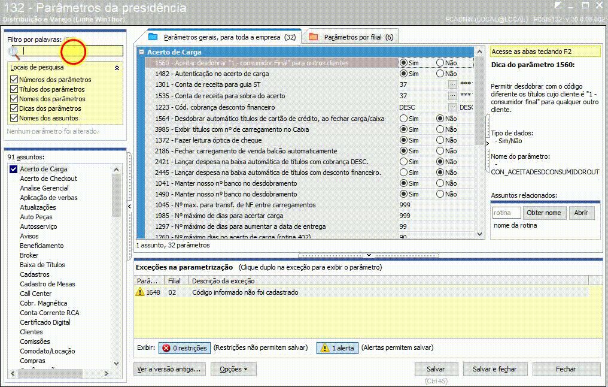Image resolution: width=608 pixels, height=387 pixels.
Task: Click value field of parameter 1045
Action: [436, 205]
